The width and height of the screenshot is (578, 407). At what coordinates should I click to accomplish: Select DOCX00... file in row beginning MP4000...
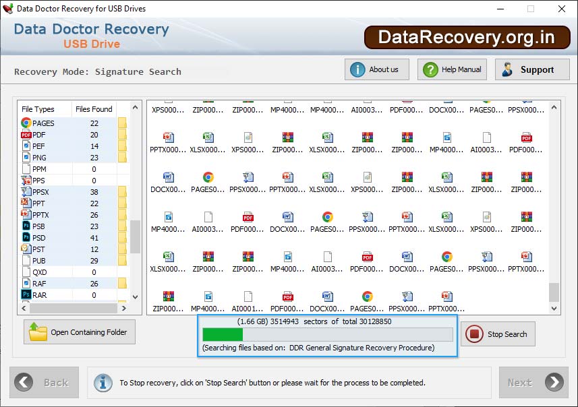pyautogui.click(x=287, y=222)
